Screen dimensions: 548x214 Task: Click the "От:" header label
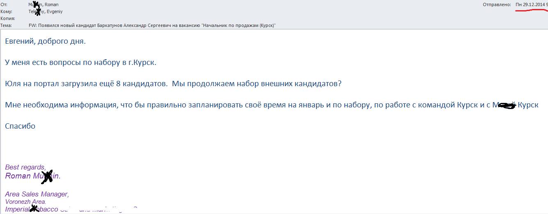point(4,4)
